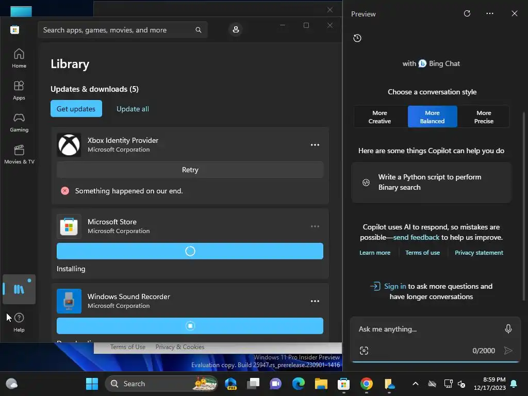Open Google Chrome from taskbar
The image size is (528, 396).
367,384
